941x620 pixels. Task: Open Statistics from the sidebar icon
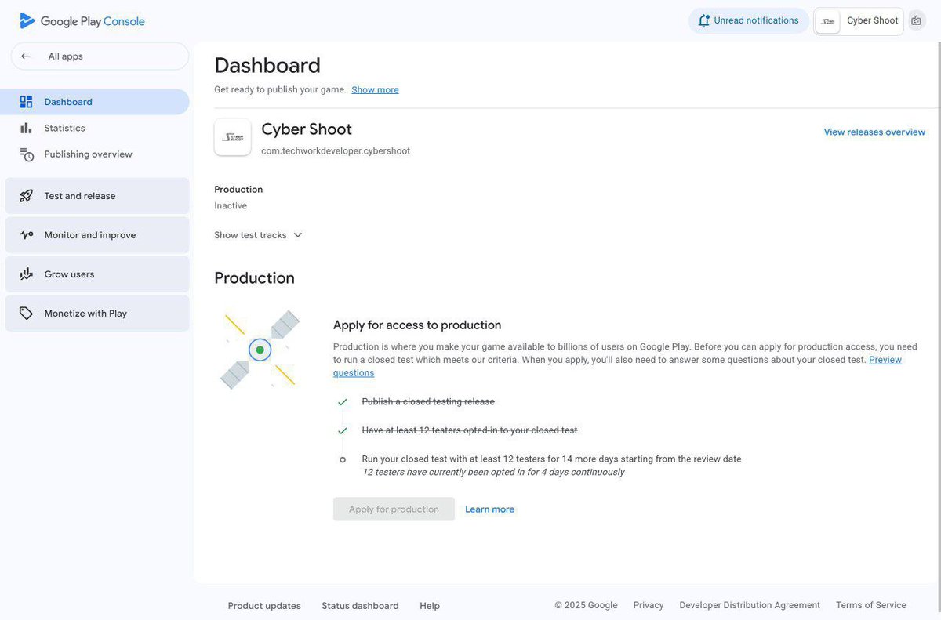27,127
